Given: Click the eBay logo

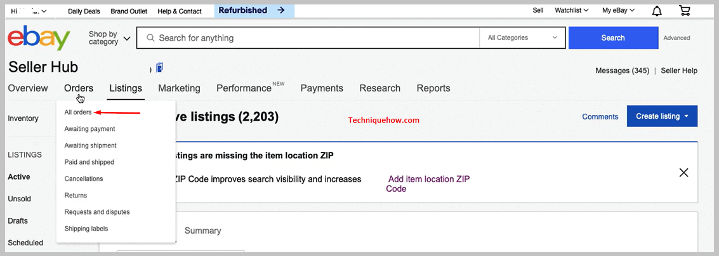Looking at the screenshot, I should [39, 38].
